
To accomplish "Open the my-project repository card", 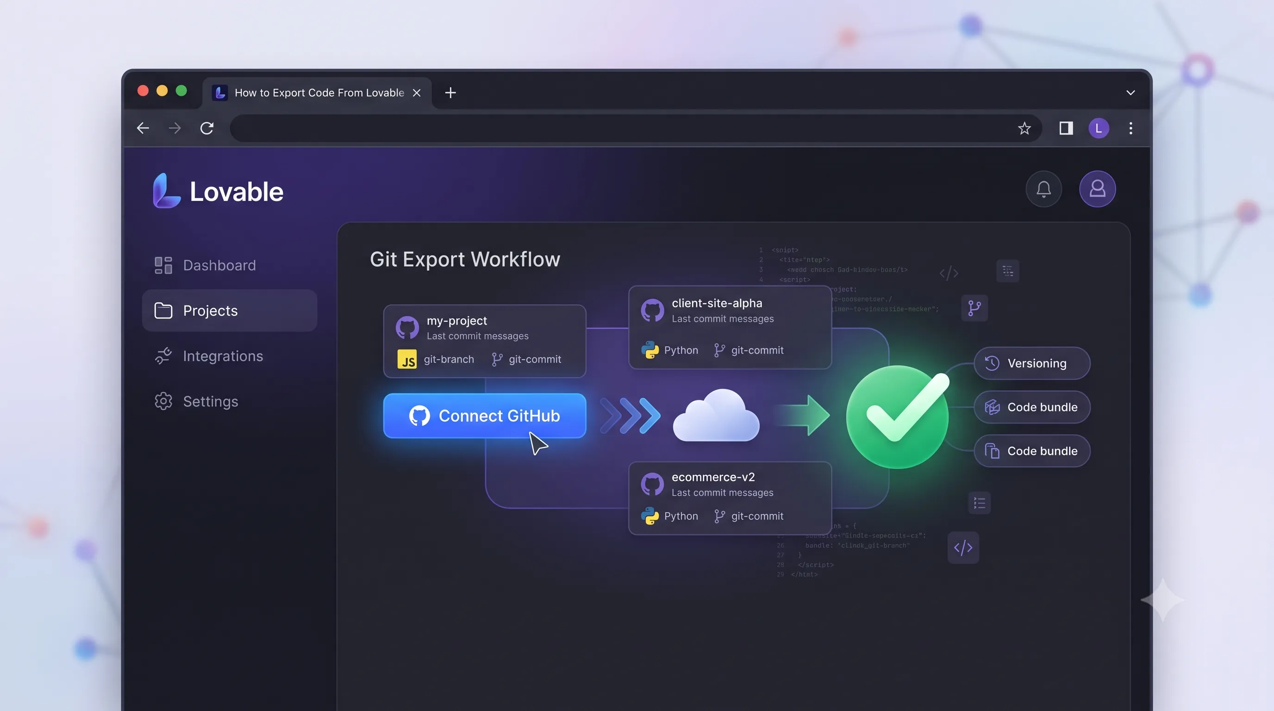I will coord(485,341).
